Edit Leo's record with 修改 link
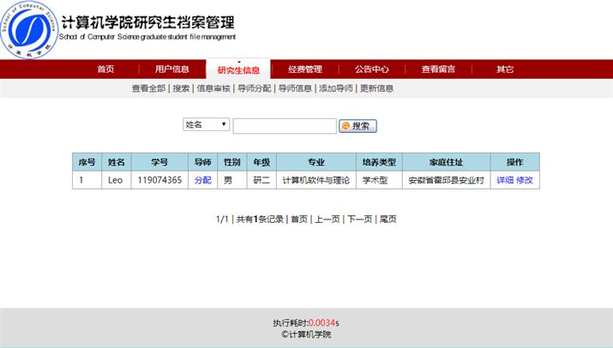 coord(525,180)
